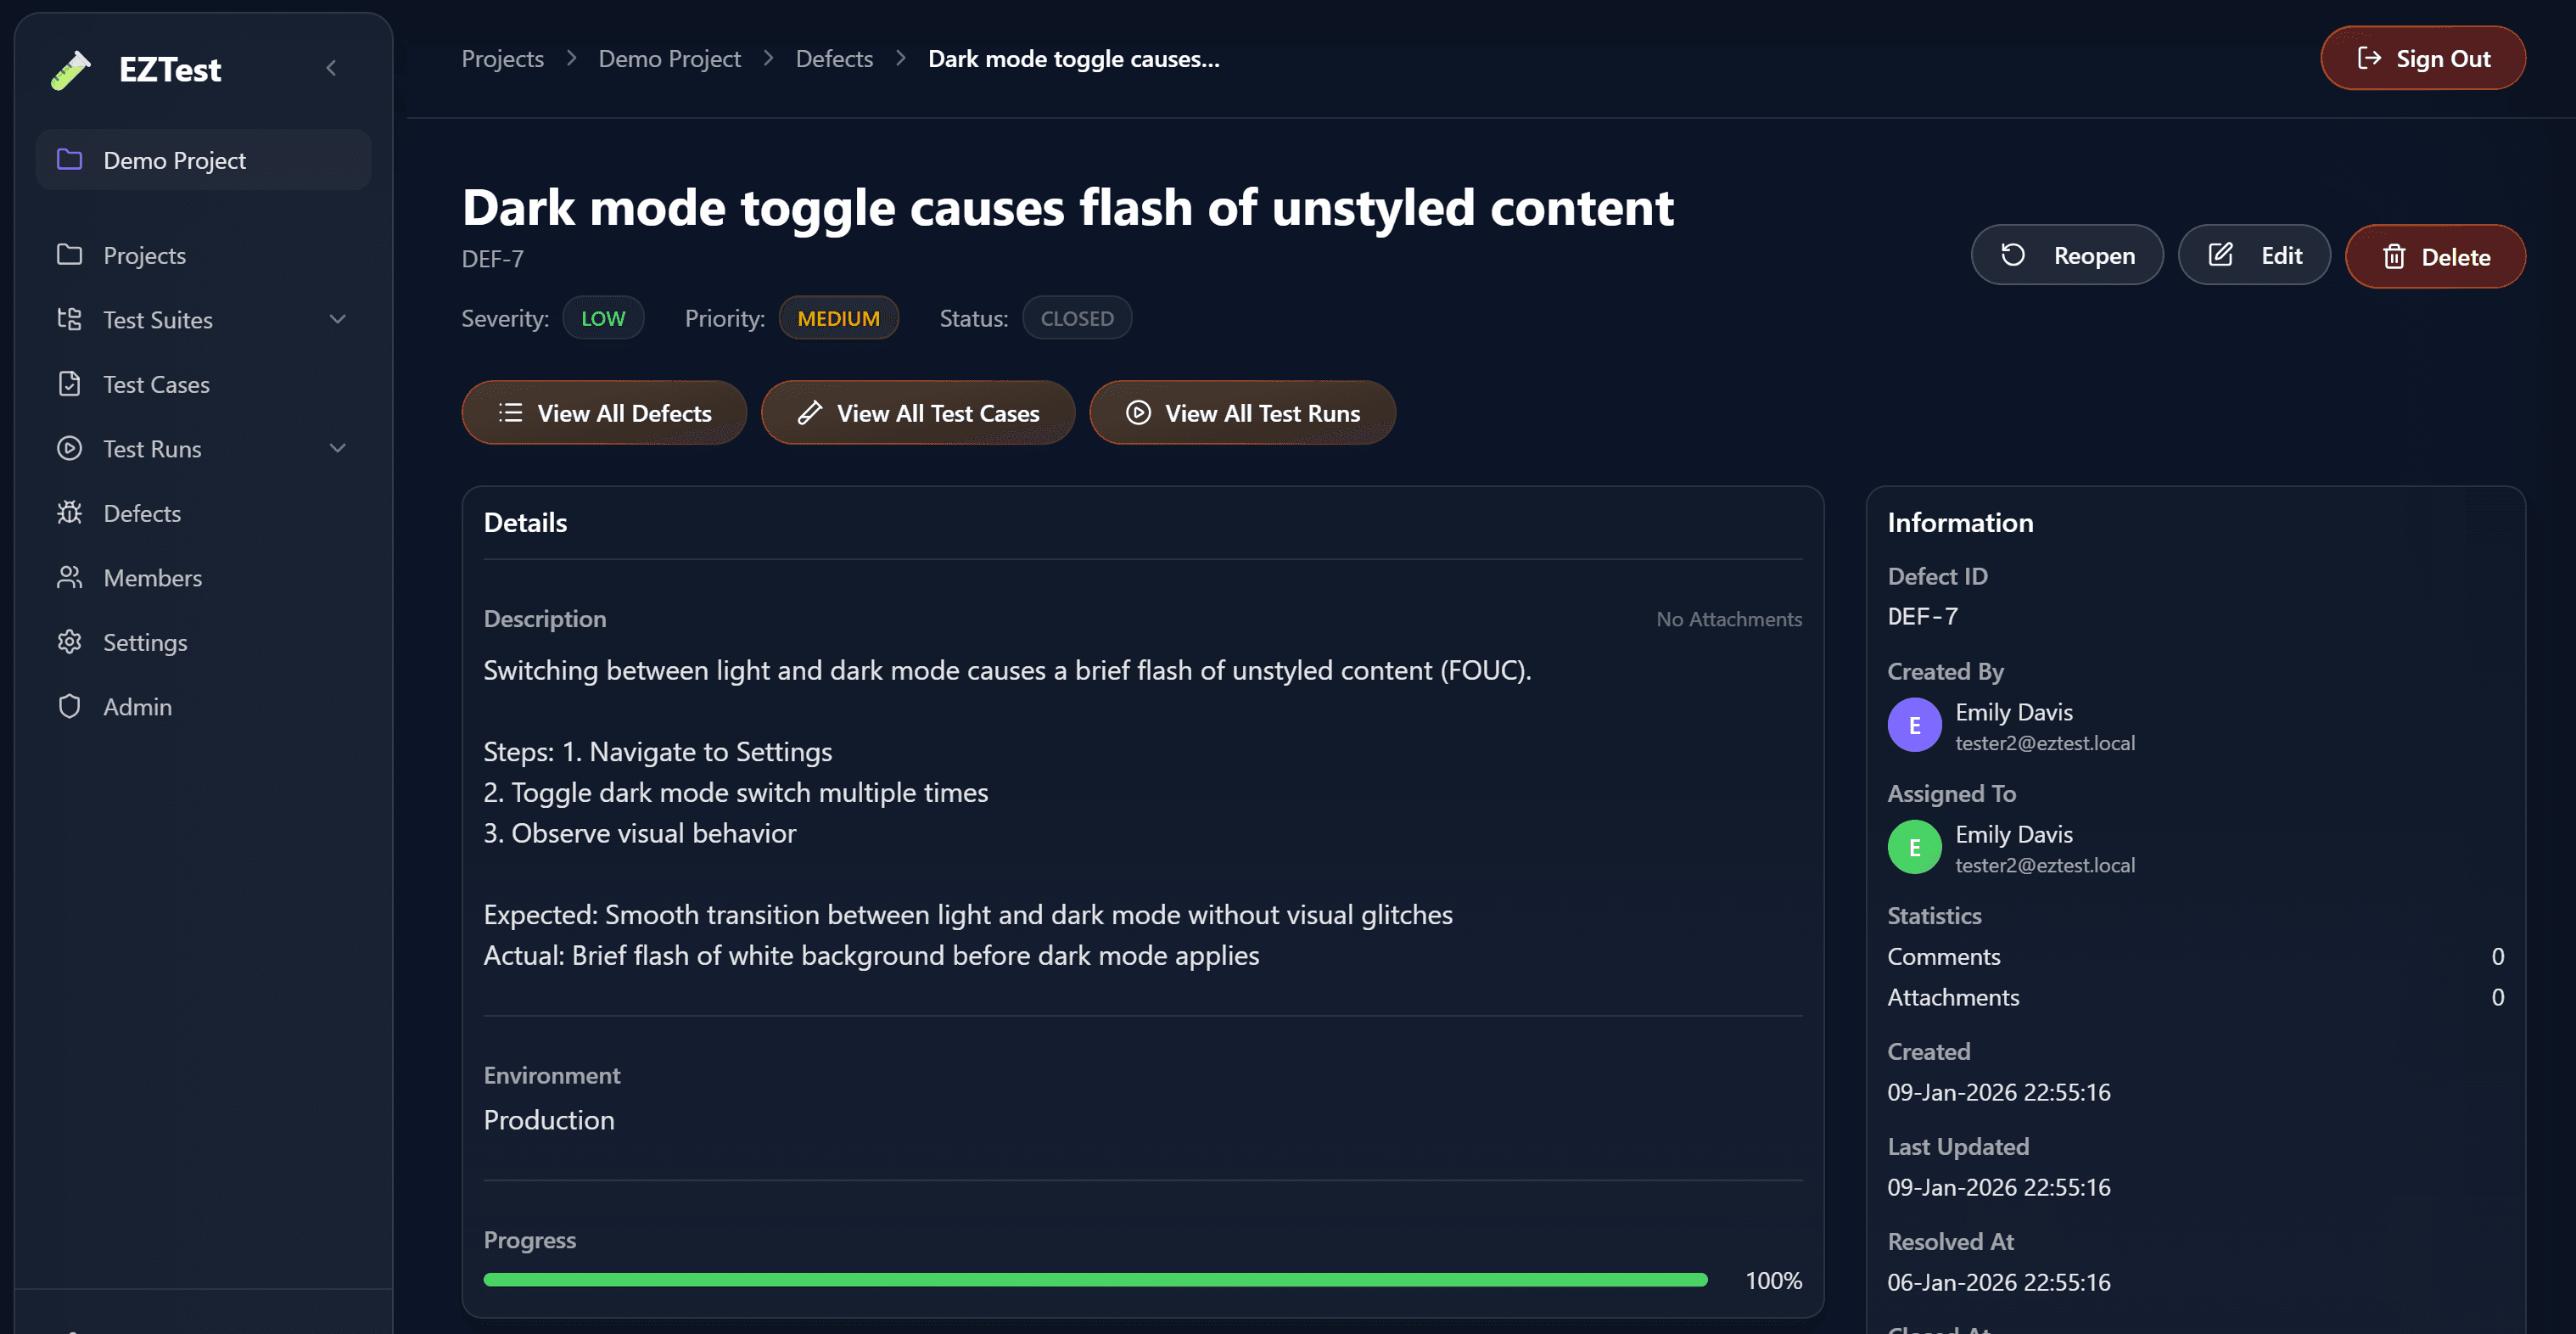The width and height of the screenshot is (2576, 1334).
Task: Click the View All Test Runs button
Action: click(x=1242, y=413)
